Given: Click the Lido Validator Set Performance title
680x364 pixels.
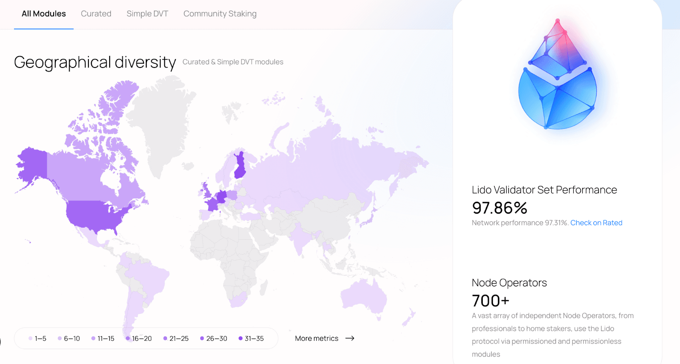Looking at the screenshot, I should [544, 190].
